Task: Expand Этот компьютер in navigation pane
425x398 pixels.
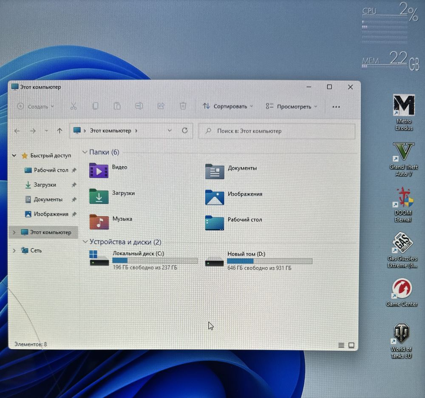Action: click(x=14, y=232)
